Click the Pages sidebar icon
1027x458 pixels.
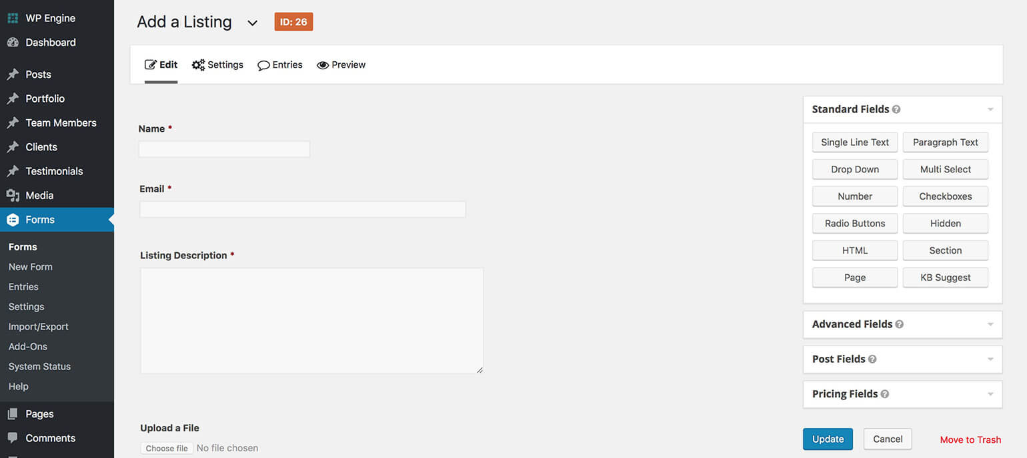tap(13, 414)
